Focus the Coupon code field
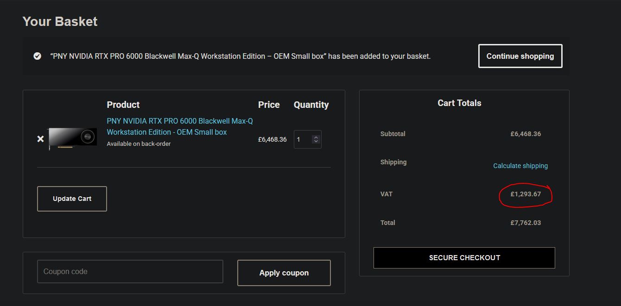621x306 pixels. 130,271
